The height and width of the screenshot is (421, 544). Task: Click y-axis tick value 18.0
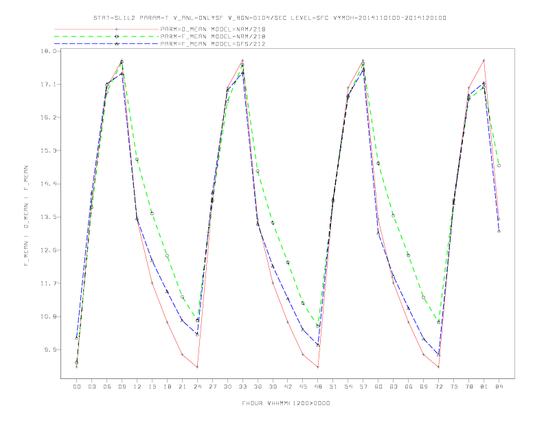(x=48, y=51)
